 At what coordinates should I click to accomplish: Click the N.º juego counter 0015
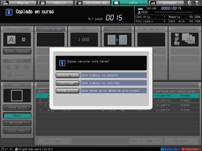pyautogui.click(x=114, y=18)
